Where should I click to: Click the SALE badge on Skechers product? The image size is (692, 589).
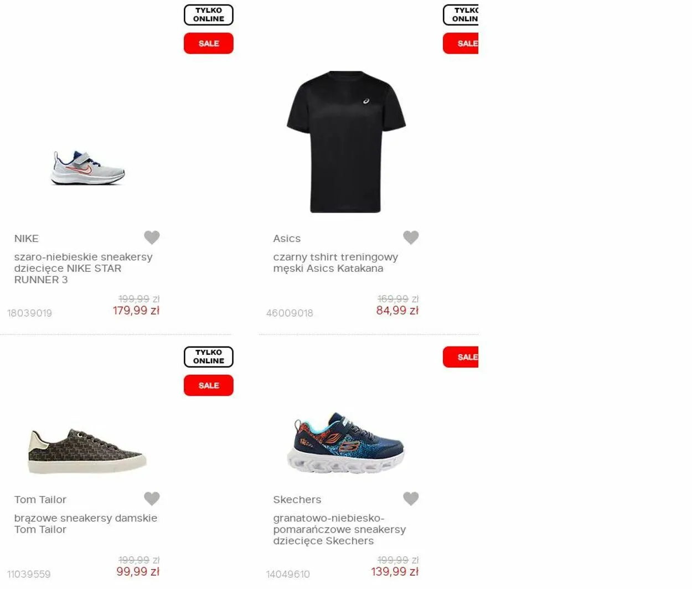pyautogui.click(x=461, y=357)
